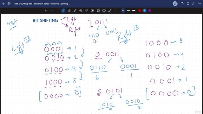Open the stickers and elements tool
Screen dimensions: 203x114
pos(92,10)
